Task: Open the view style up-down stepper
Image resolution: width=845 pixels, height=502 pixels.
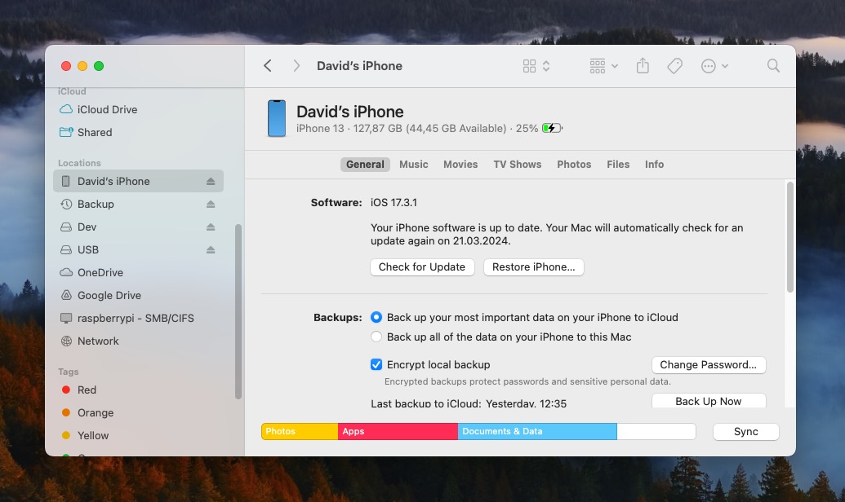Action: pyautogui.click(x=546, y=66)
